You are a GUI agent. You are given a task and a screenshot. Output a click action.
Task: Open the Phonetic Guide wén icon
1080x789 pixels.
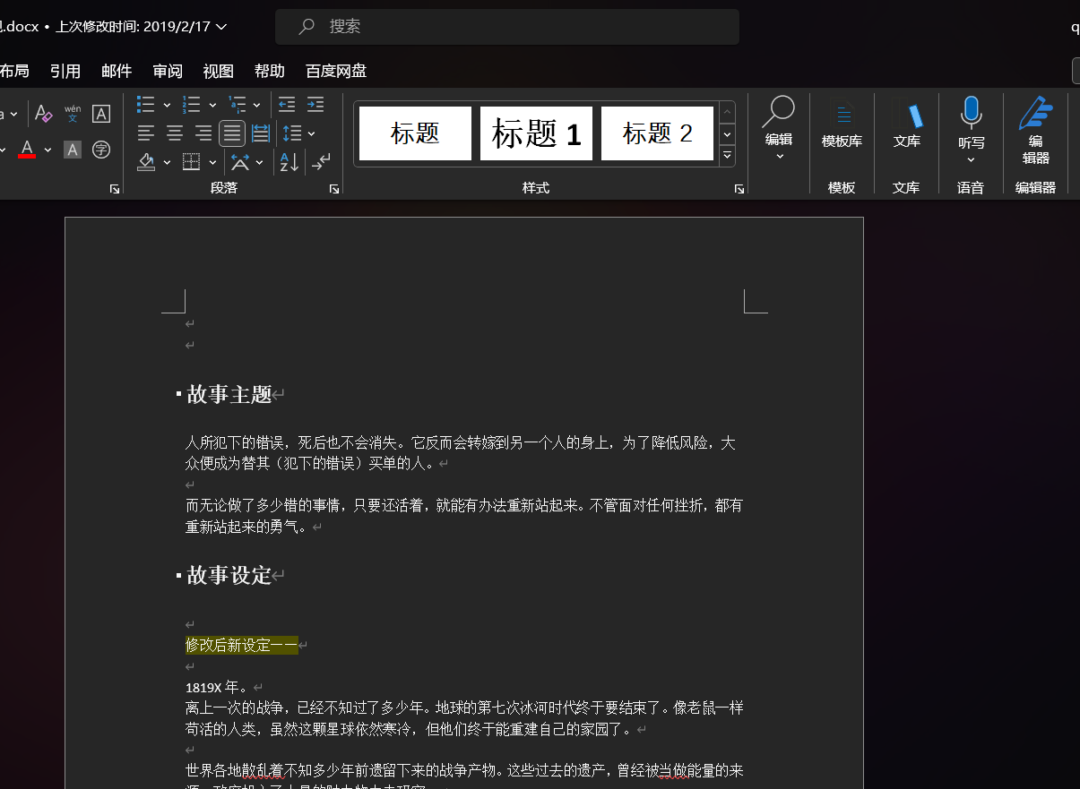[73, 114]
